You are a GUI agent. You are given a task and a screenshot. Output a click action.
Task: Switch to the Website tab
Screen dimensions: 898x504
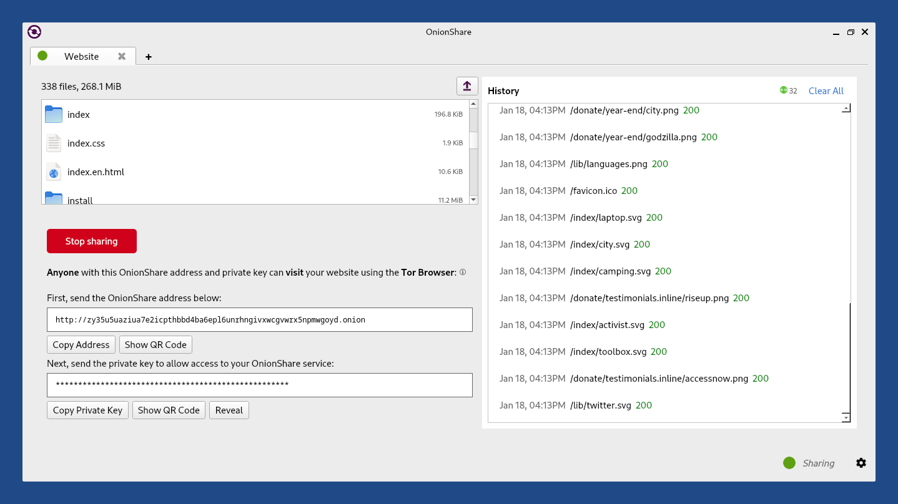(x=82, y=56)
